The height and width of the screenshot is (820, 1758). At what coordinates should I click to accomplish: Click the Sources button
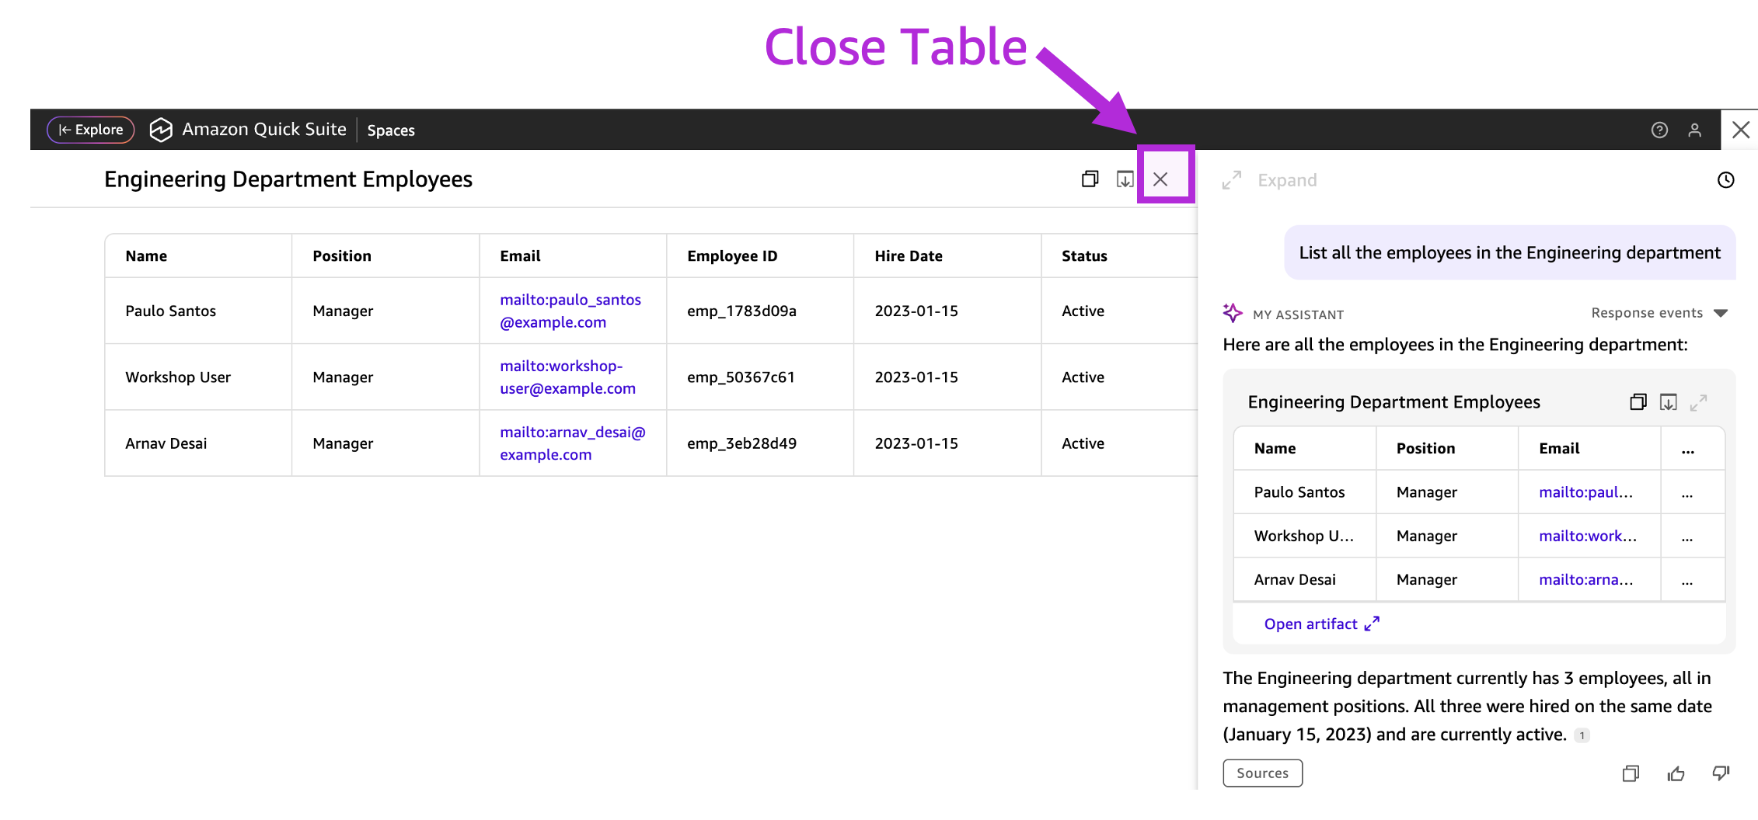pyautogui.click(x=1262, y=773)
